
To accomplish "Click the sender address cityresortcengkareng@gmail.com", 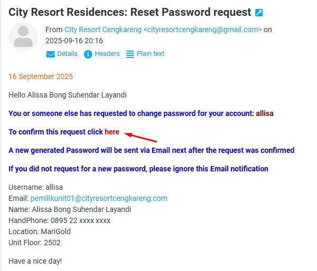I will (x=202, y=30).
